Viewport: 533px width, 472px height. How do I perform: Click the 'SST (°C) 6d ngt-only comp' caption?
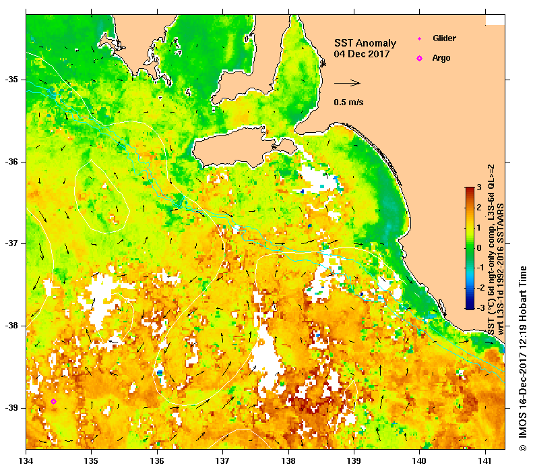(491, 250)
